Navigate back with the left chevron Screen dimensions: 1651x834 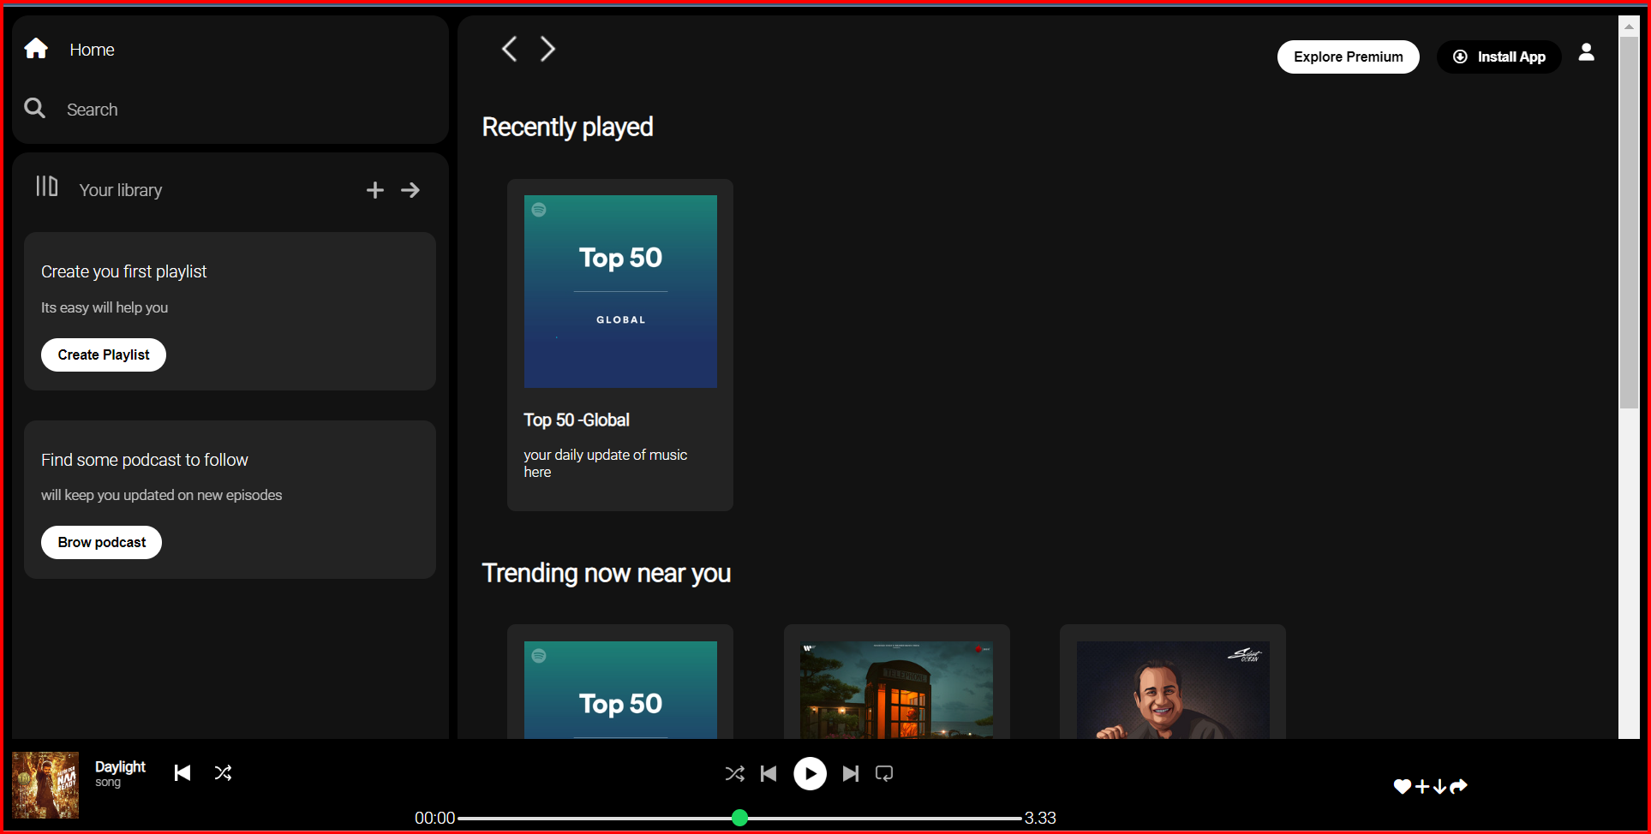[x=509, y=49]
